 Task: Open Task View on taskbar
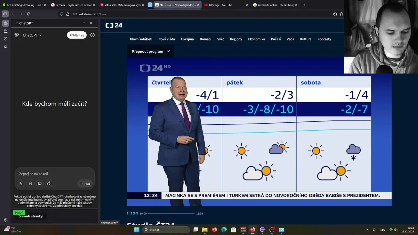[195, 230]
